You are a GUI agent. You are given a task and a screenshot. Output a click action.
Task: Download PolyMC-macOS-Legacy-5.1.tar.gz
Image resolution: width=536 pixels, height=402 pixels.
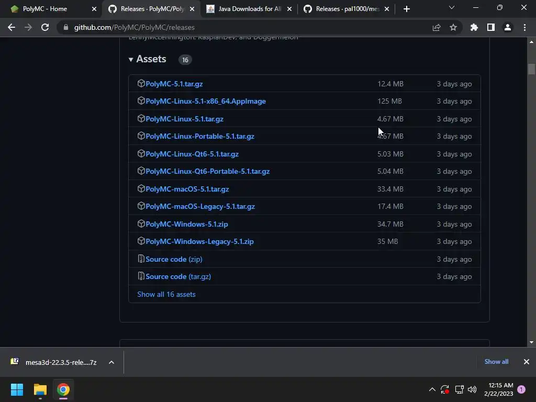[200, 206]
